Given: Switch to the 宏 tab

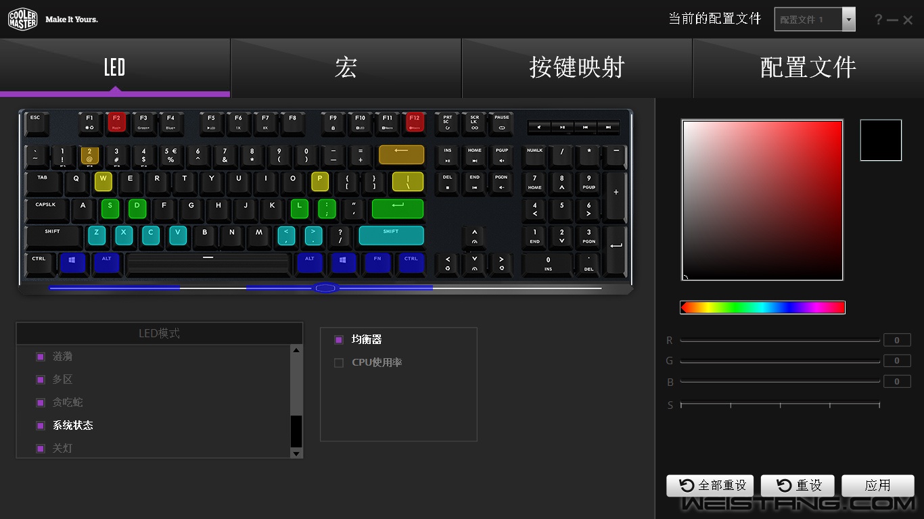Looking at the screenshot, I should tap(346, 68).
